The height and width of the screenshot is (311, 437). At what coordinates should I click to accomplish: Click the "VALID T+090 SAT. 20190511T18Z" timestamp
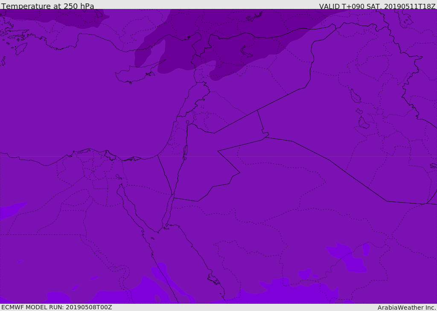377,6
